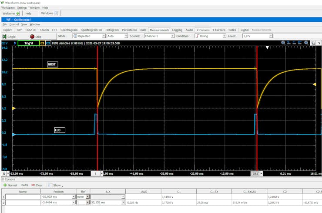Image resolution: width=322 pixels, height=213 pixels.
Task: Toggle channel C1 indicator
Action: 42,44
